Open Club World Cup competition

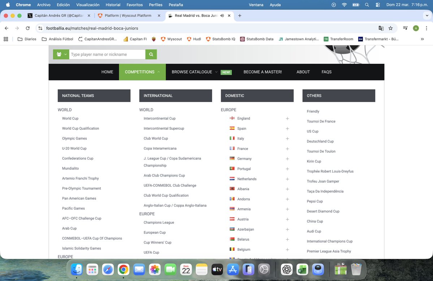point(156,138)
